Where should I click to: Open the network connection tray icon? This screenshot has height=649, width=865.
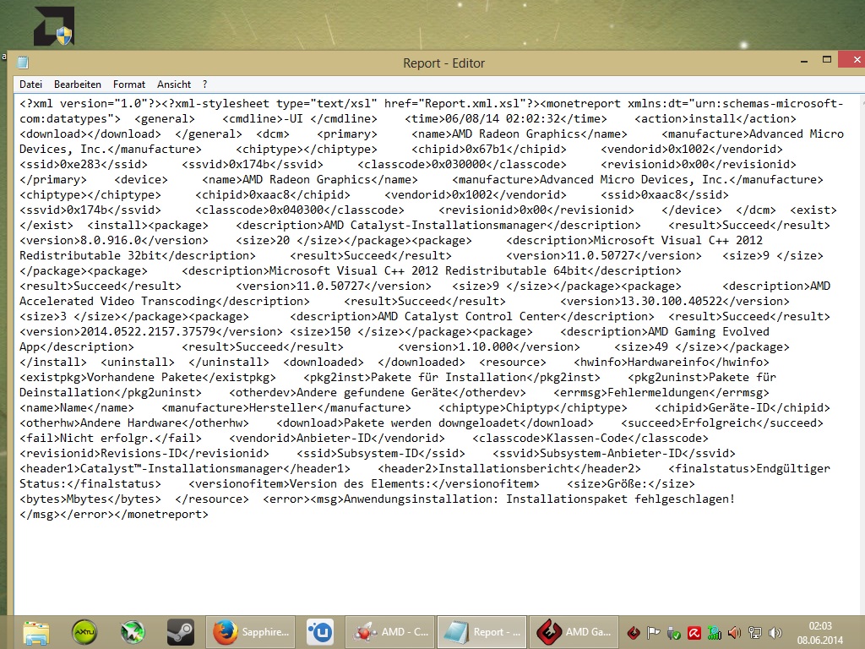tap(754, 633)
